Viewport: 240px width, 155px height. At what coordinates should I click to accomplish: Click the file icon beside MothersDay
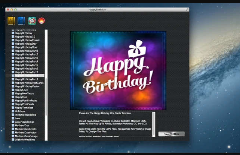(x=13, y=126)
